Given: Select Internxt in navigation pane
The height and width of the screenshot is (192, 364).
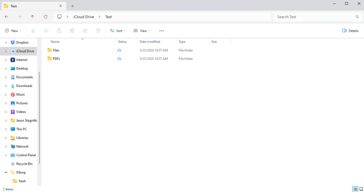Looking at the screenshot, I should [x=19, y=60].
